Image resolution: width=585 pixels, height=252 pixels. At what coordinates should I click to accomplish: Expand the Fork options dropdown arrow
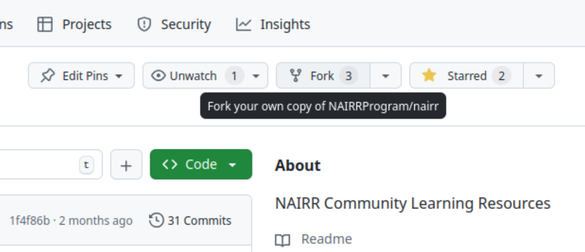pos(385,75)
